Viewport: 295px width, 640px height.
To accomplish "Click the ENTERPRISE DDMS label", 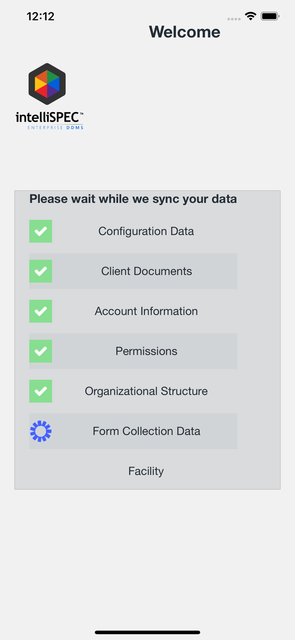I will 55,127.
